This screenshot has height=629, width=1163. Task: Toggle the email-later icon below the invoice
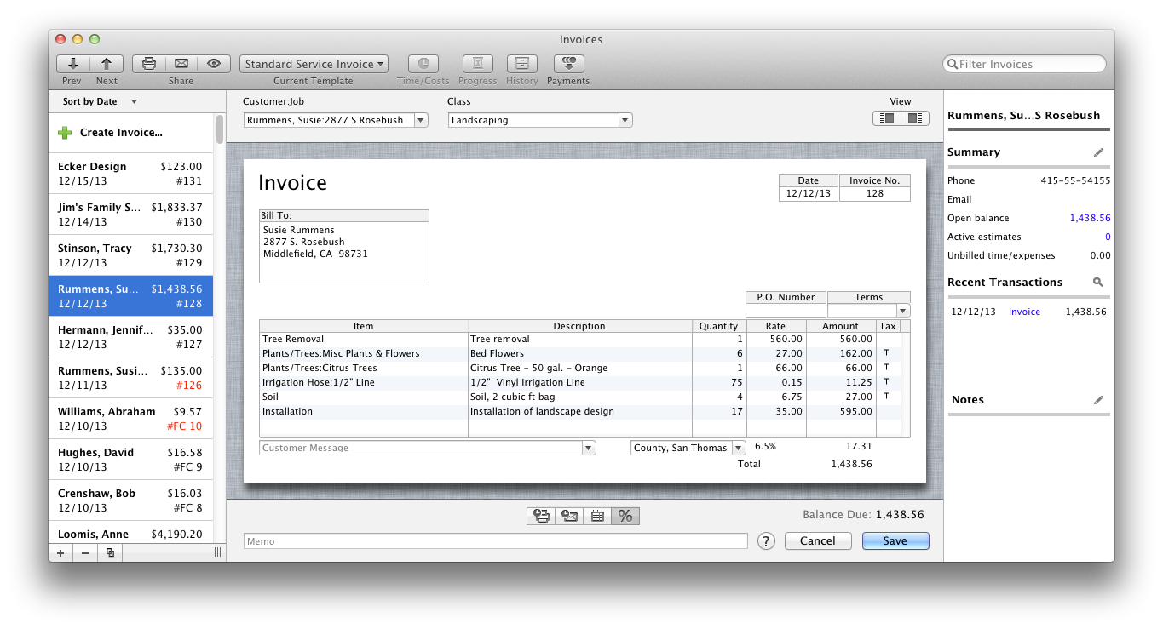pos(569,516)
